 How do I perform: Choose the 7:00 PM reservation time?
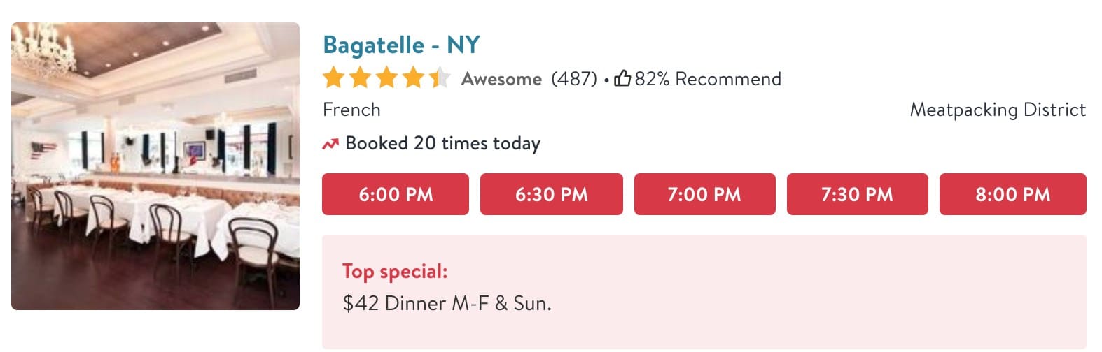[x=704, y=194]
